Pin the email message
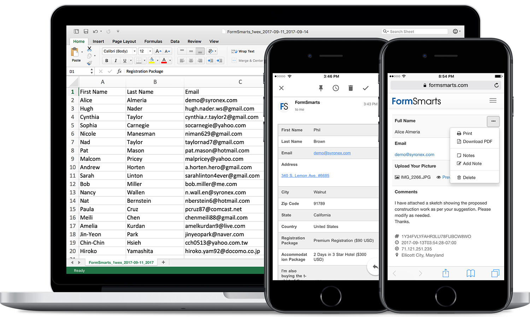530x317 pixels. [321, 88]
